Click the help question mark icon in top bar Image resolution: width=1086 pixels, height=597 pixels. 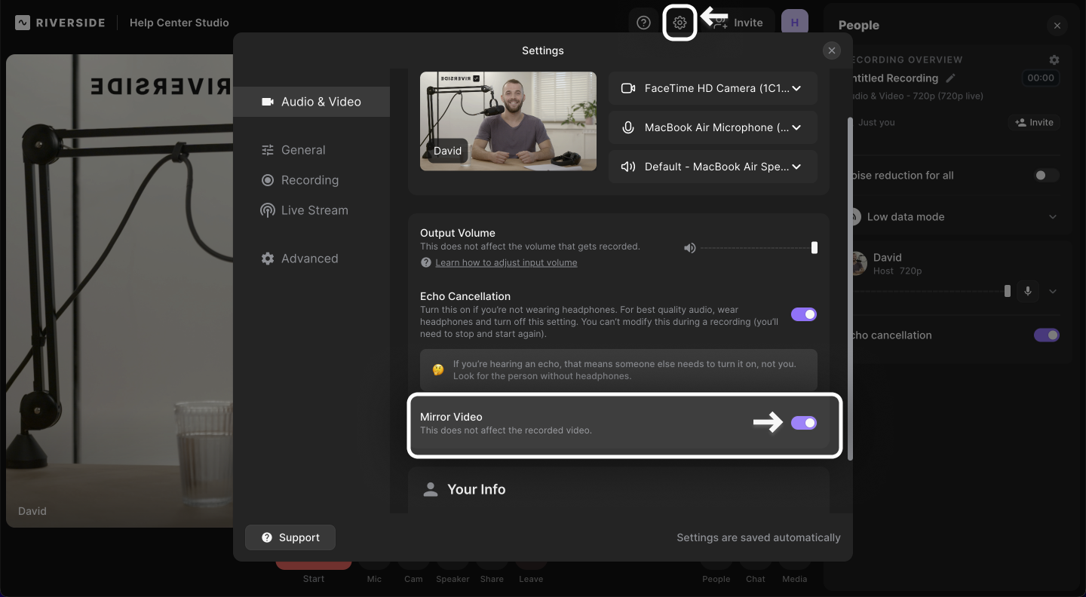(643, 23)
